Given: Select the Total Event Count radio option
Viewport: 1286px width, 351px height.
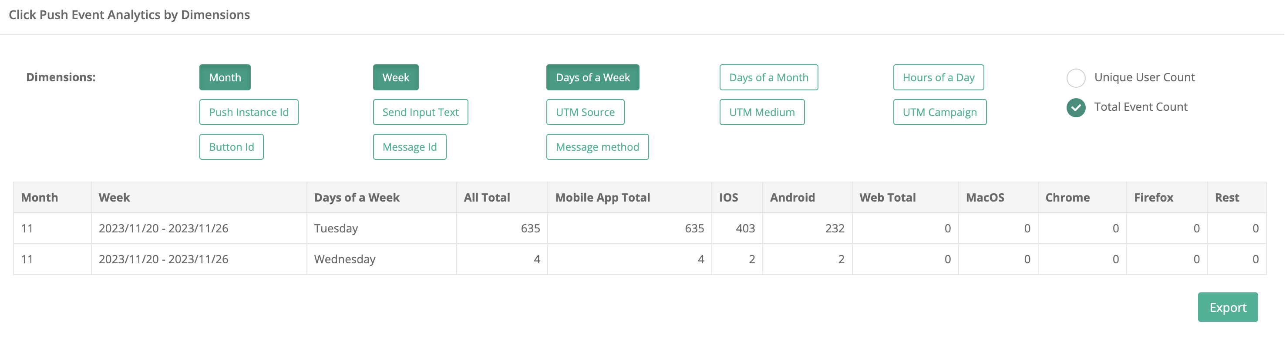Looking at the screenshot, I should pyautogui.click(x=1075, y=108).
